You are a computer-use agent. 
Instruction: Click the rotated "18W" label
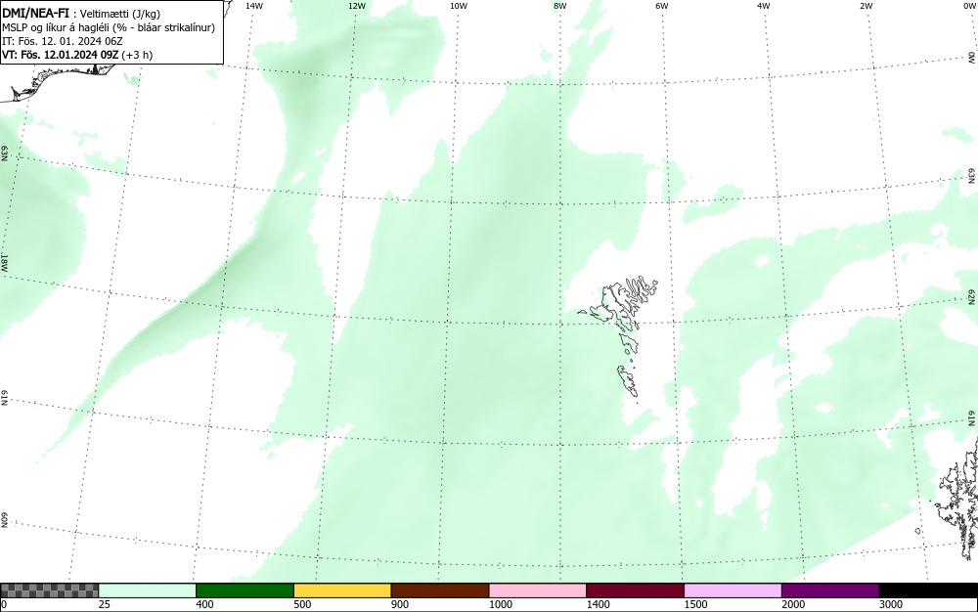click(x=4, y=262)
